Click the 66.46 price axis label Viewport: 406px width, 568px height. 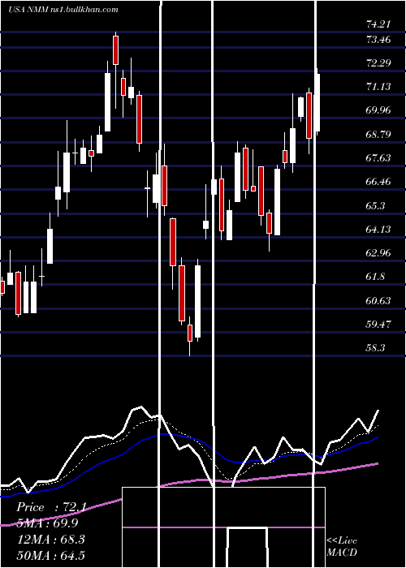pos(378,182)
